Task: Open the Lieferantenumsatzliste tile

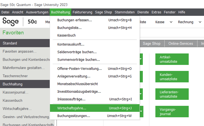Action: click(172, 94)
